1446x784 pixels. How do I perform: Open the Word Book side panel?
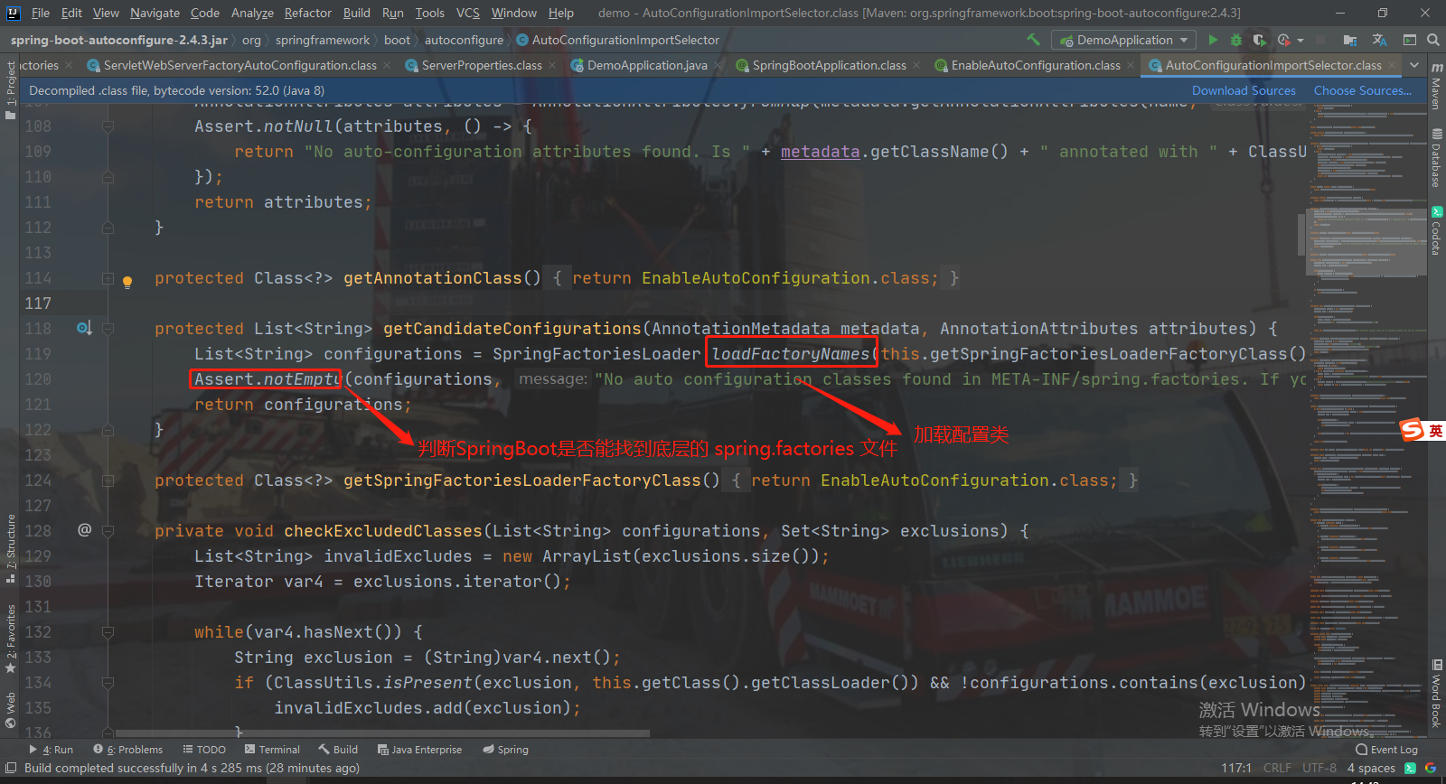click(x=1436, y=693)
